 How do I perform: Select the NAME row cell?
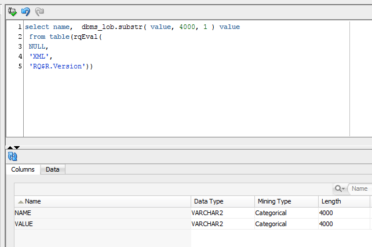coord(103,213)
